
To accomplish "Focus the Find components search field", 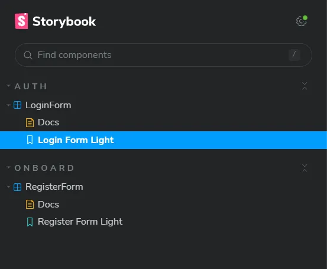I will pos(163,55).
